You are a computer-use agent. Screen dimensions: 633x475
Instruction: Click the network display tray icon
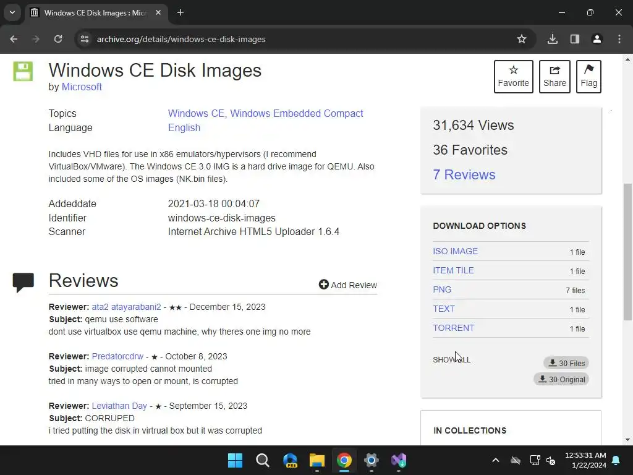coord(535,460)
